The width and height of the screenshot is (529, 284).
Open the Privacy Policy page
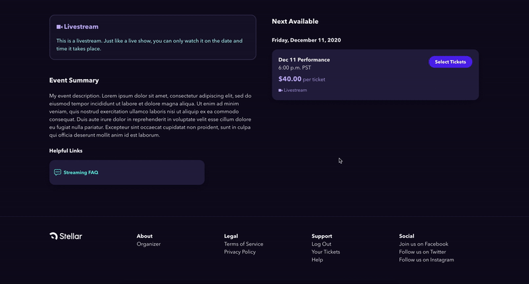click(x=240, y=252)
